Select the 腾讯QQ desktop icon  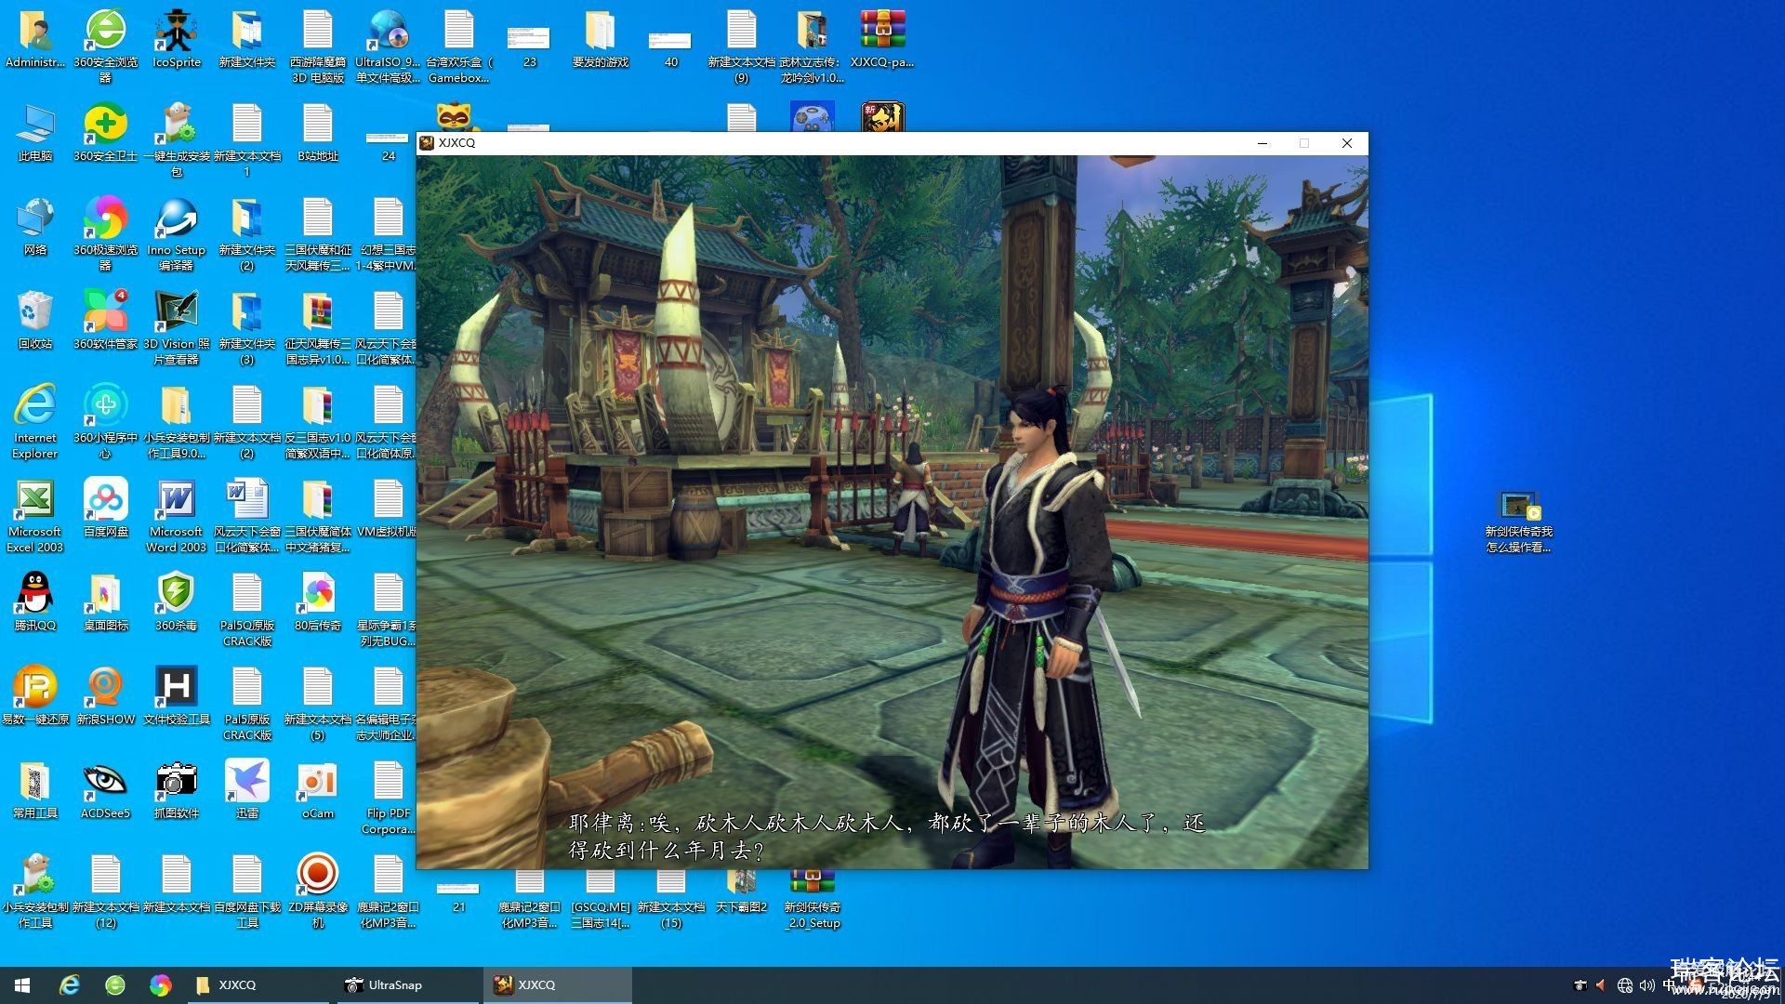[35, 602]
